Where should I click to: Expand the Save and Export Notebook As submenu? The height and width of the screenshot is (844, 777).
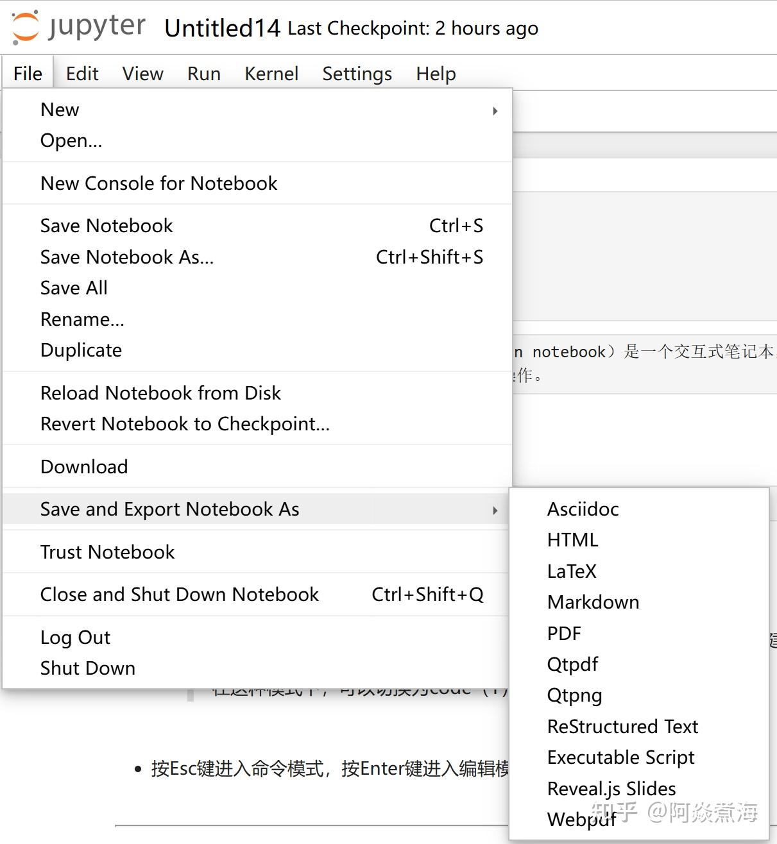[494, 509]
